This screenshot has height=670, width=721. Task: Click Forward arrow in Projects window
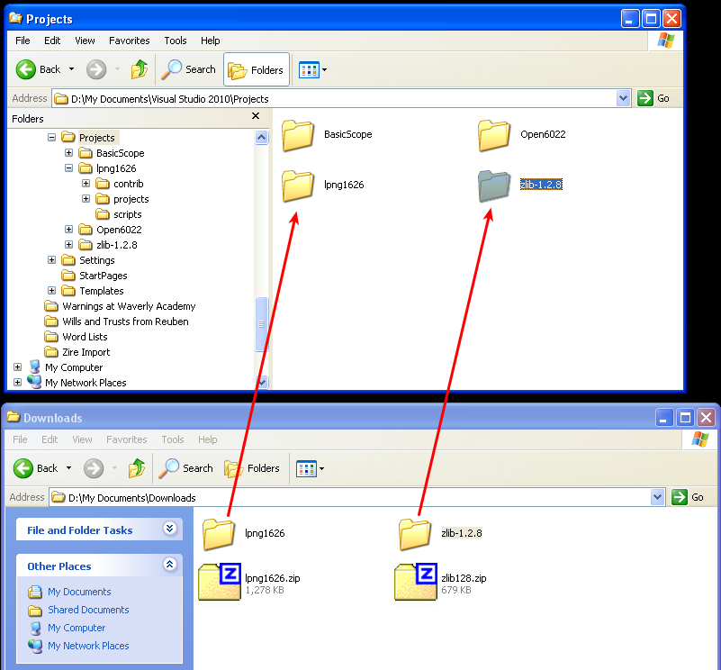click(x=96, y=69)
